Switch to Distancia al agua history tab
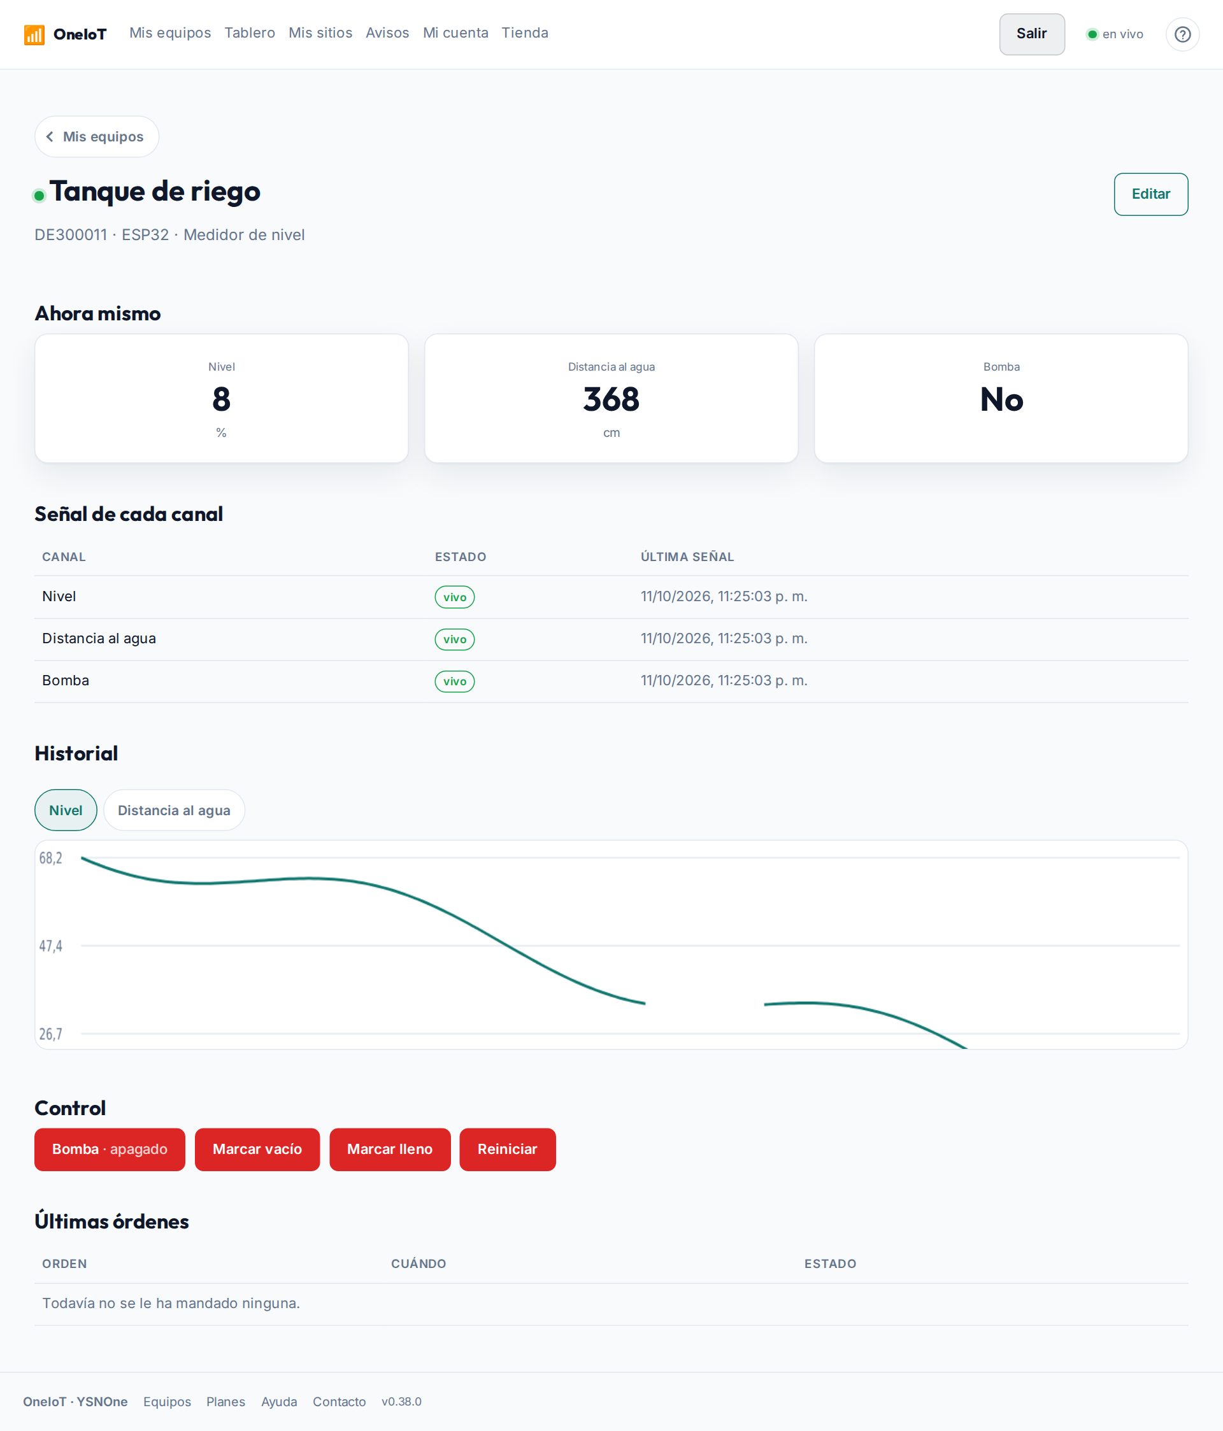 [174, 810]
